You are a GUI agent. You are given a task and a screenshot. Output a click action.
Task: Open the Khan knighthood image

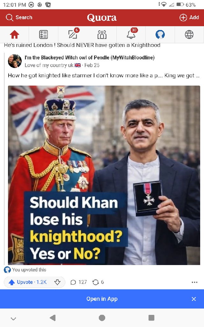(104, 175)
